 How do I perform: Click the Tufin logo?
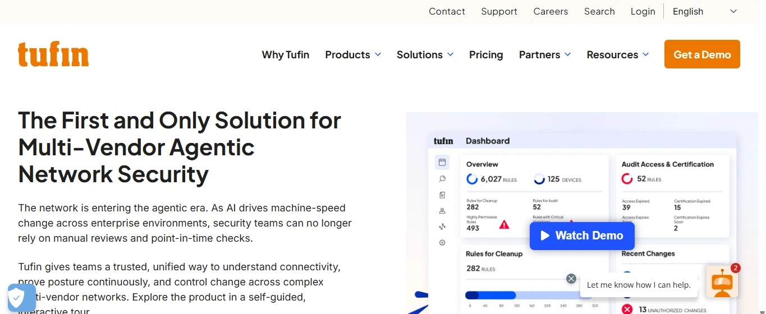tap(53, 54)
